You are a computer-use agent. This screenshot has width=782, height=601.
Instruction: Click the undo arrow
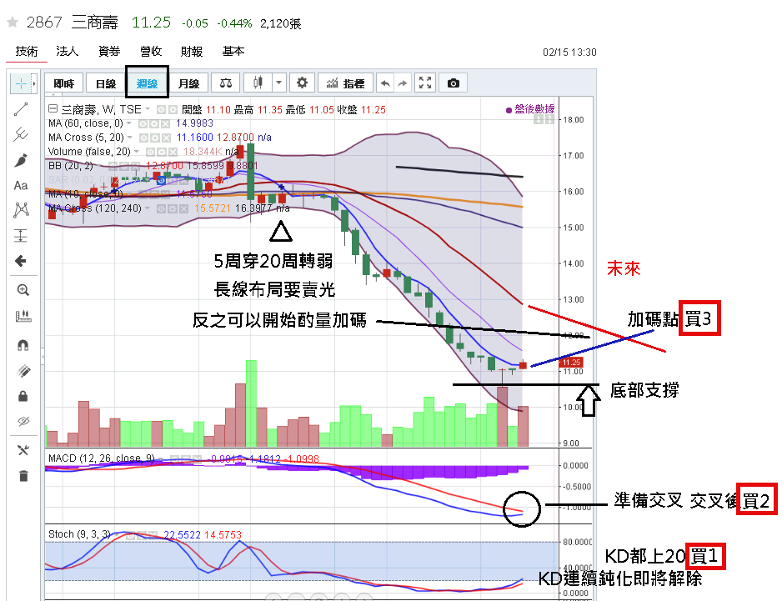(385, 83)
